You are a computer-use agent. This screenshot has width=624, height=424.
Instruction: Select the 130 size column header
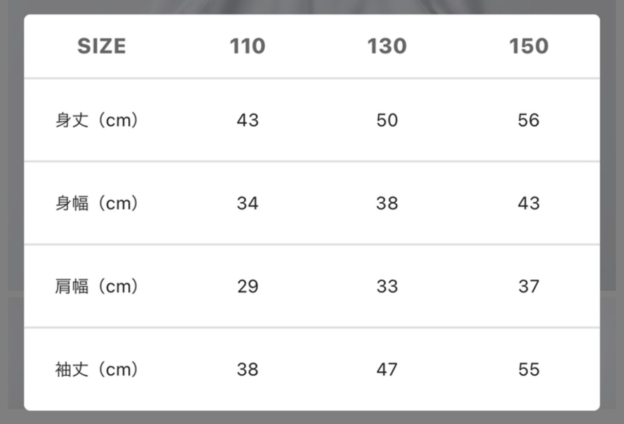click(x=387, y=46)
